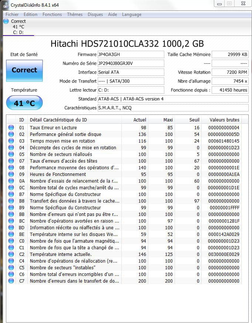Click the Seuil column header
The image size is (252, 323).
[x=188, y=120]
